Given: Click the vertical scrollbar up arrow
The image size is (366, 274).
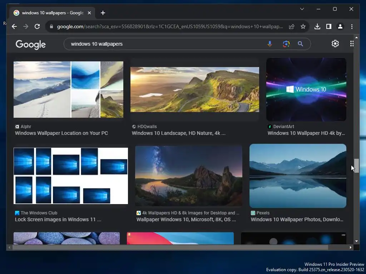Looking at the screenshot, I should [x=356, y=37].
